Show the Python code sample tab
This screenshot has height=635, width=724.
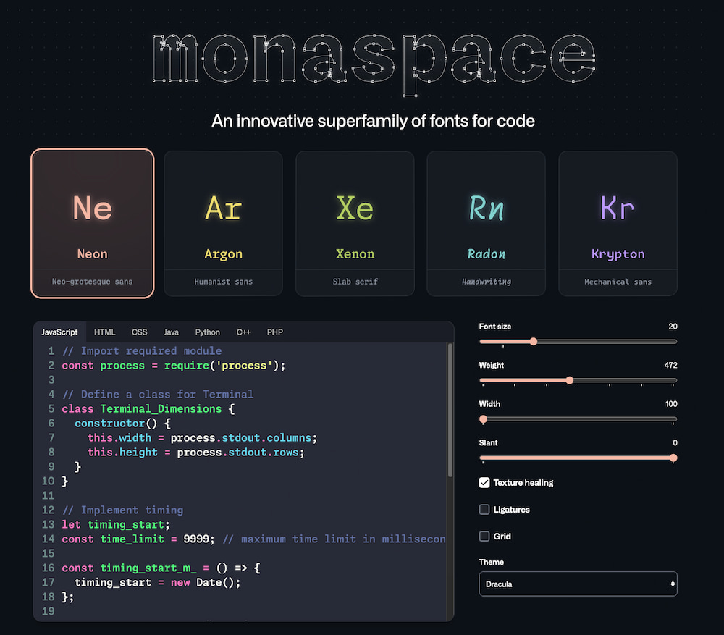click(207, 332)
